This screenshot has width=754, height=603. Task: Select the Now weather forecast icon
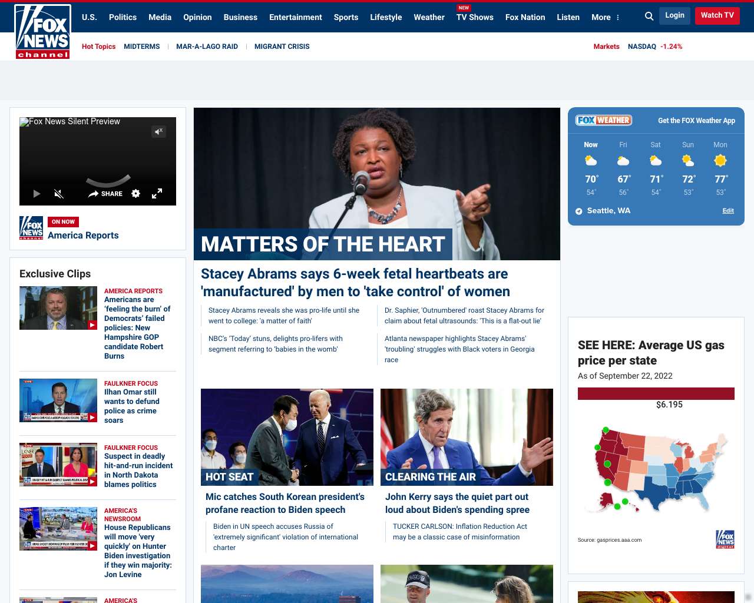click(x=591, y=160)
